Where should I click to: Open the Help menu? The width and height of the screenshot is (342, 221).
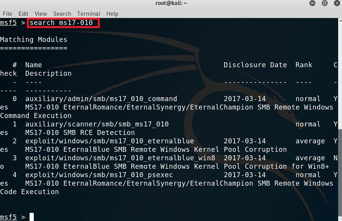pos(112,13)
